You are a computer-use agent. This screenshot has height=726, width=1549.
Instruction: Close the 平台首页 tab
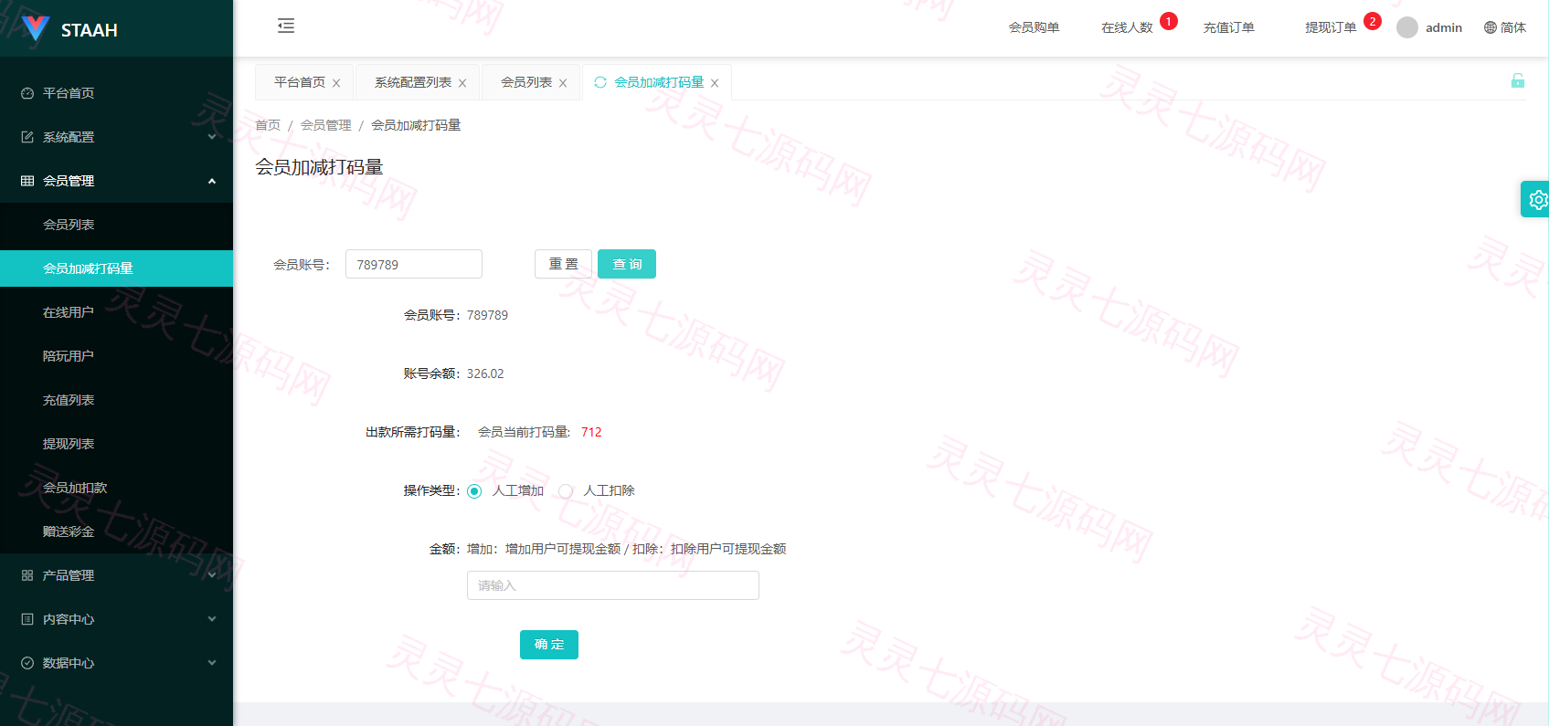click(x=336, y=83)
